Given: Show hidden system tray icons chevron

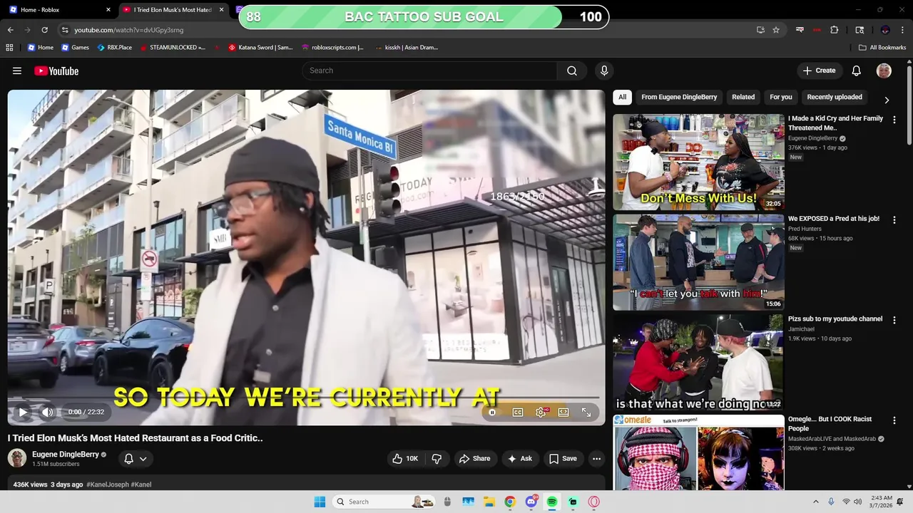Looking at the screenshot, I should (x=816, y=502).
